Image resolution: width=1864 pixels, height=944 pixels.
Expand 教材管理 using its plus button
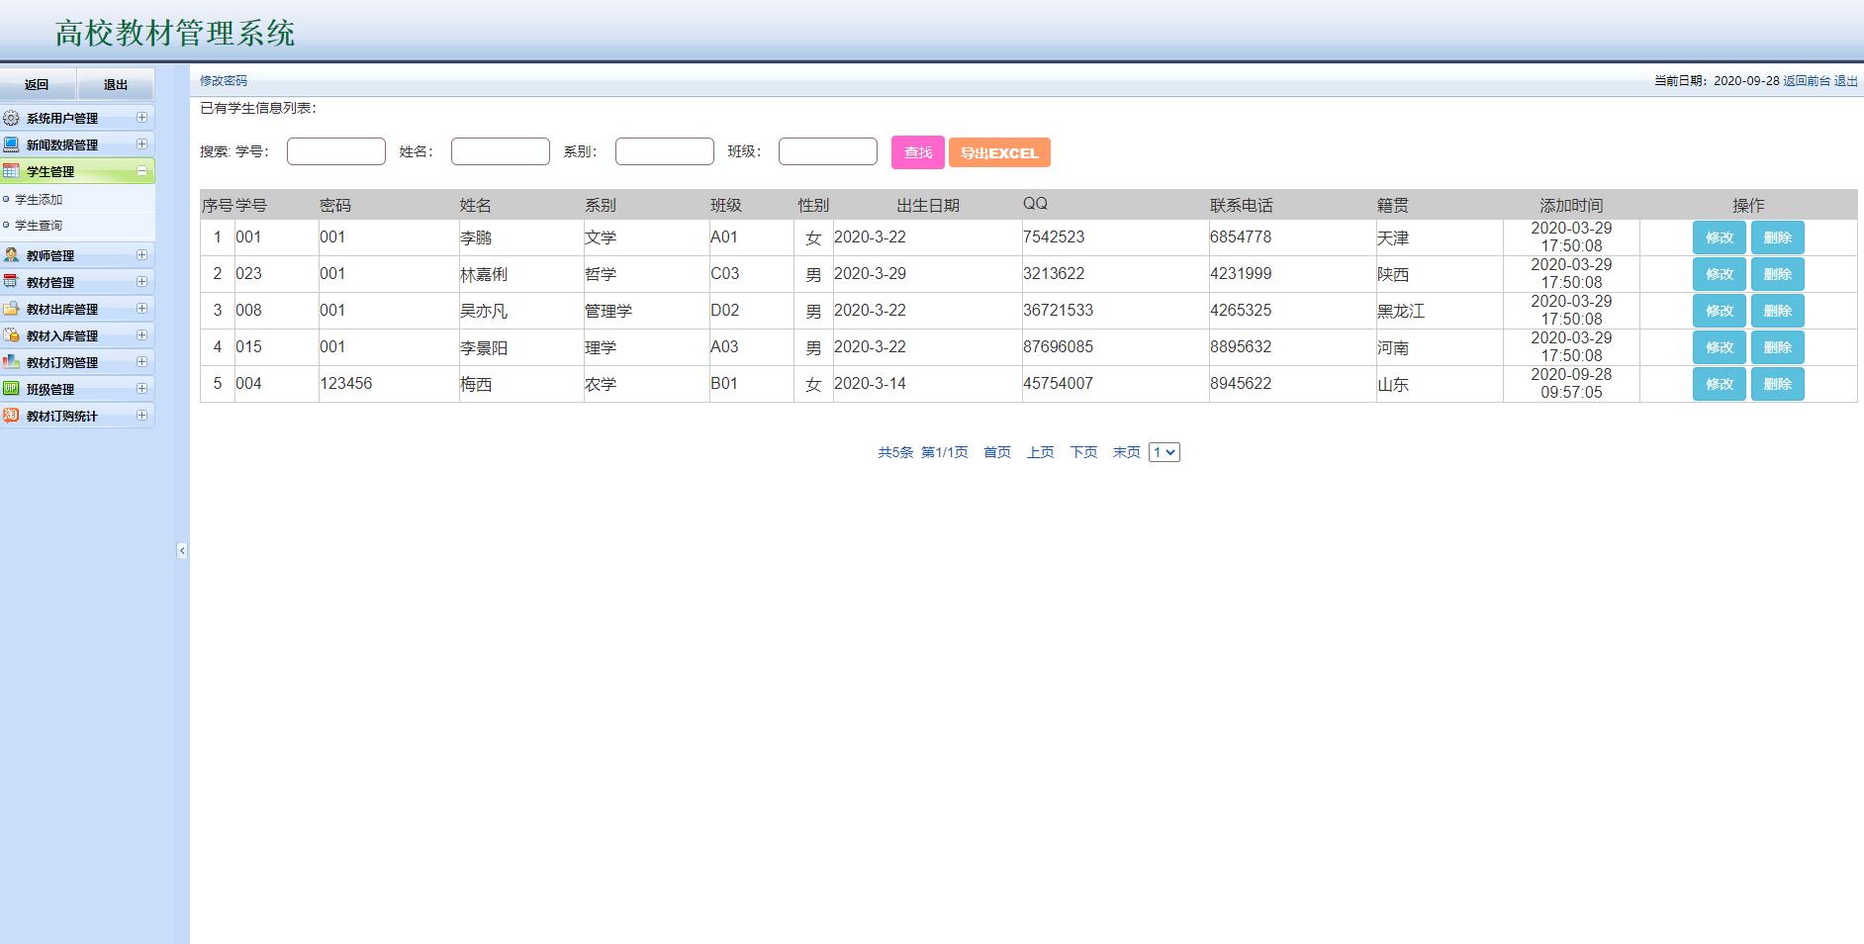point(141,282)
